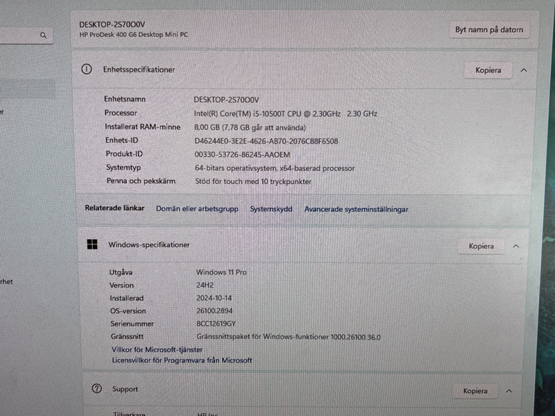Select the Produkt-ID value 00330-53726-86245-AAOEM
The height and width of the screenshot is (416, 555).
(x=242, y=154)
